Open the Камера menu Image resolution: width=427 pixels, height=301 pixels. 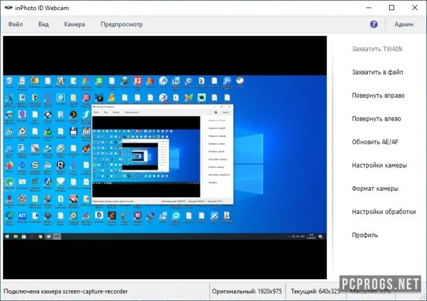(x=74, y=24)
